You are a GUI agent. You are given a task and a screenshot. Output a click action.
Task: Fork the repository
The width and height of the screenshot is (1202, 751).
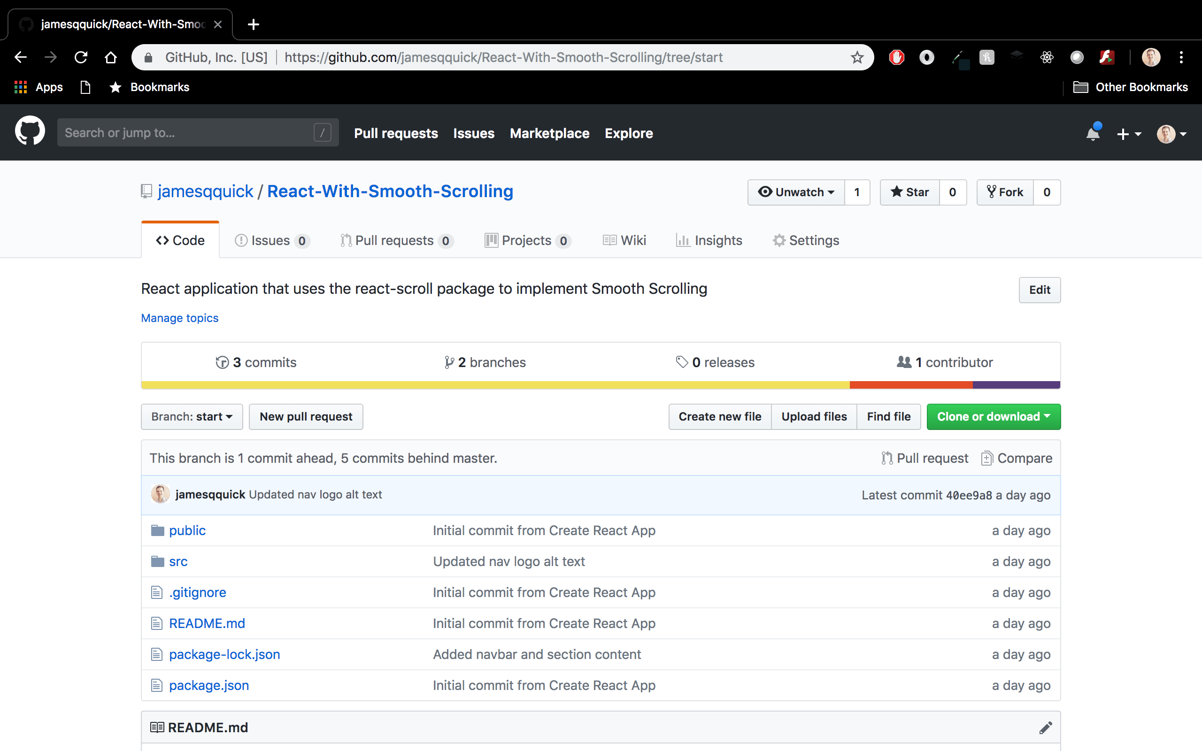tap(1005, 192)
